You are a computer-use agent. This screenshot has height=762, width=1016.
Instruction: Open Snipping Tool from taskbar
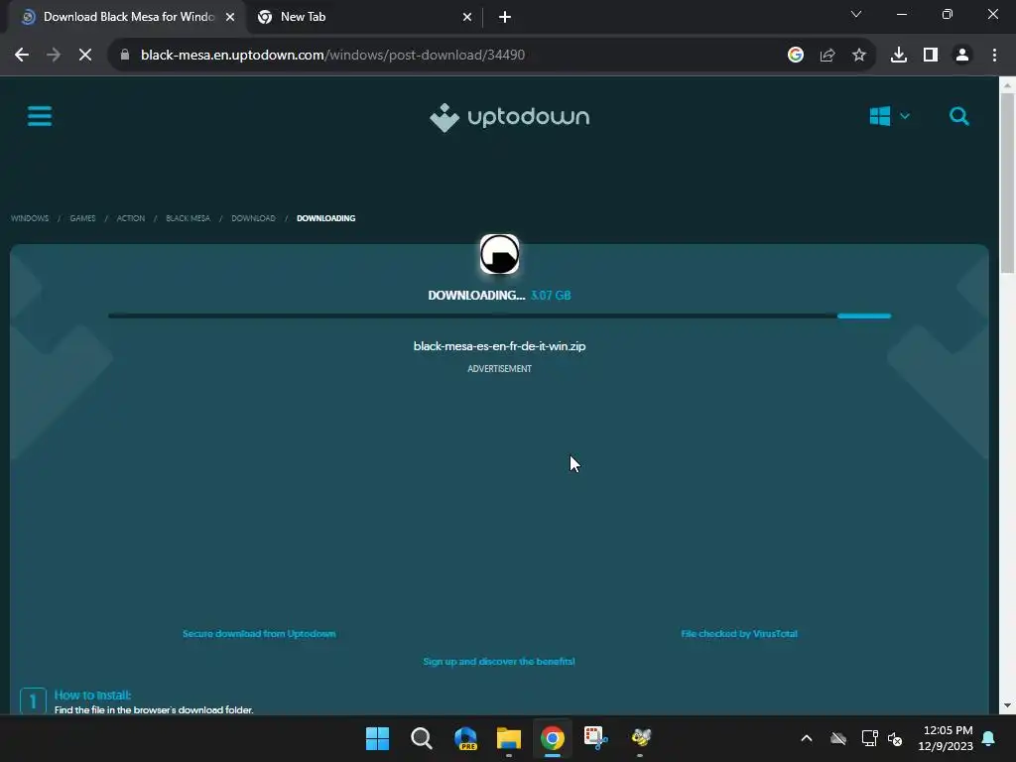tap(596, 738)
